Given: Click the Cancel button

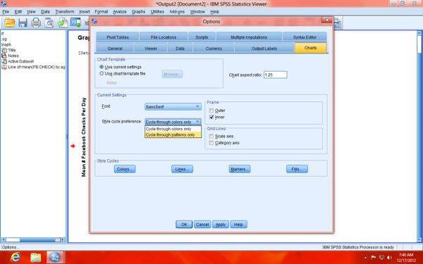Looking at the screenshot, I should (x=202, y=225).
